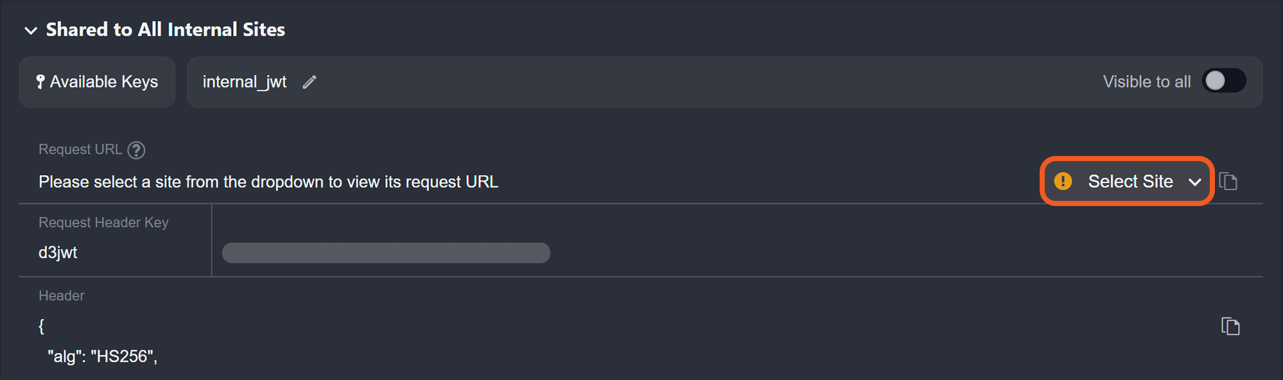The image size is (1283, 380).
Task: Click the hidden header value bar
Action: (x=386, y=253)
